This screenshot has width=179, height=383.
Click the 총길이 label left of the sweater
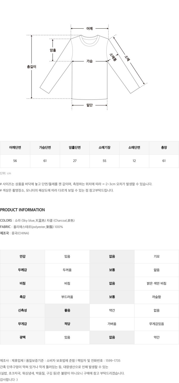click(x=32, y=67)
